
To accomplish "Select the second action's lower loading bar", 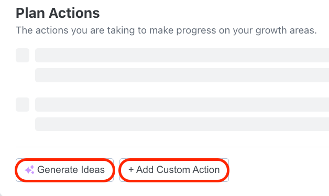I will pyautogui.click(x=182, y=124).
